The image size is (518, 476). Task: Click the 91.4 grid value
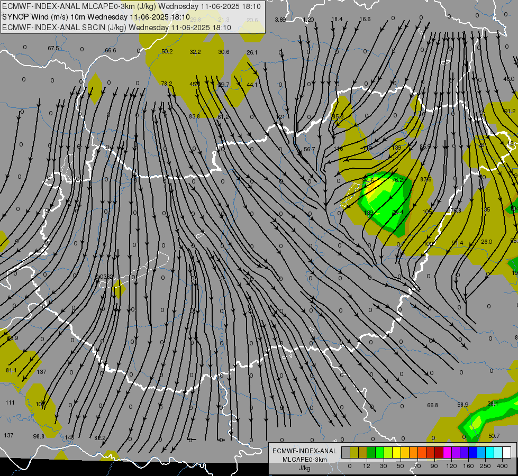click(457, 243)
